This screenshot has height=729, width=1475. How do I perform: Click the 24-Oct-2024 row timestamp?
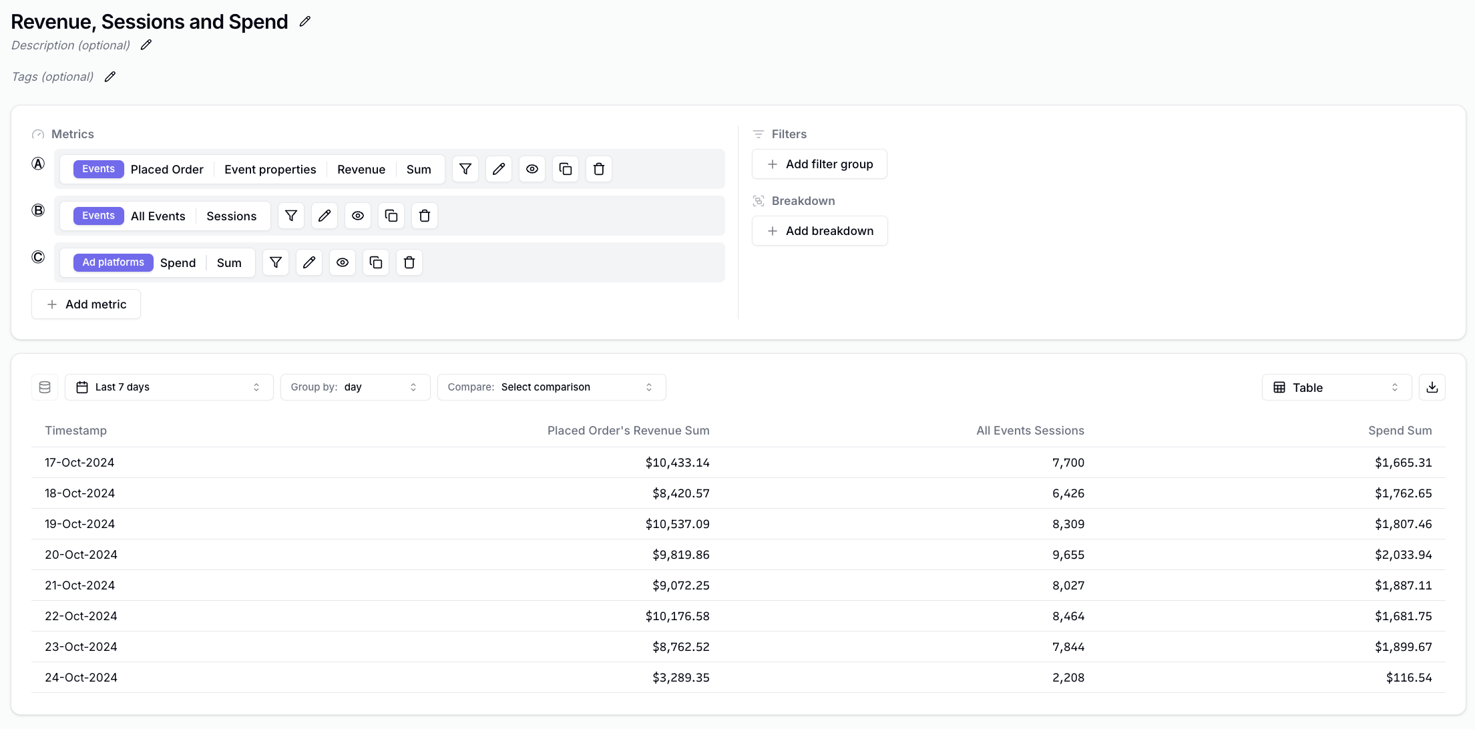pyautogui.click(x=81, y=678)
